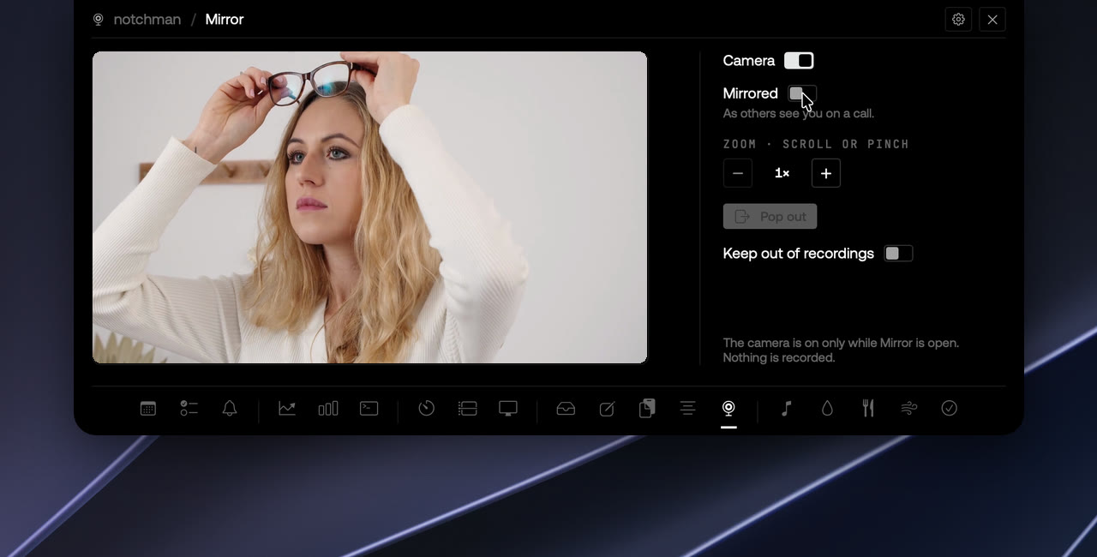Open the calendar module in the bottom bar

click(148, 409)
